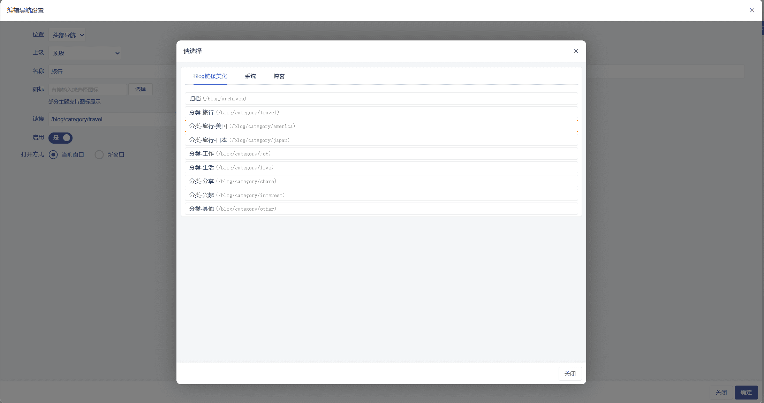Select 当前窗口 radio option
Viewport: 764px width, 403px height.
coord(53,154)
